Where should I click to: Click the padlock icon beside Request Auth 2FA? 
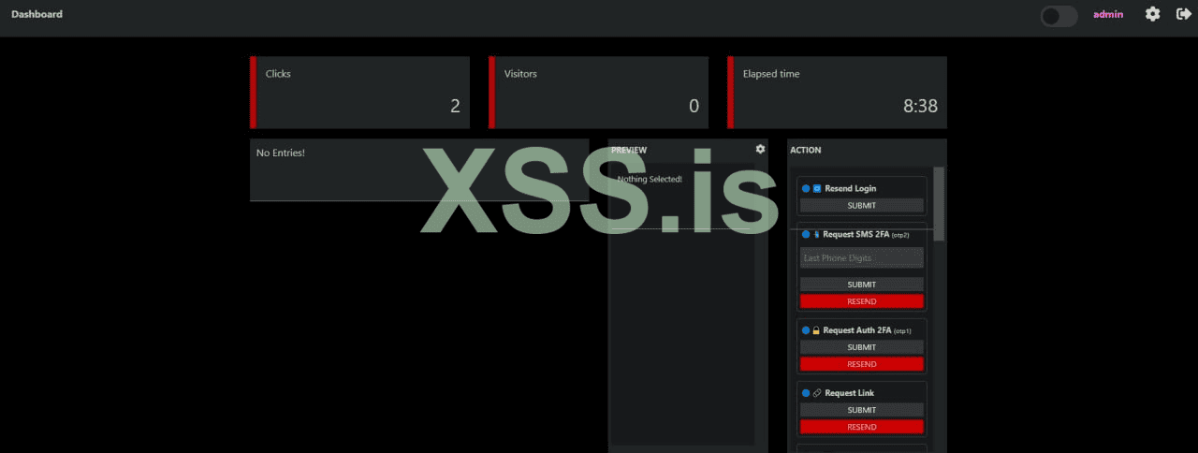click(x=816, y=330)
